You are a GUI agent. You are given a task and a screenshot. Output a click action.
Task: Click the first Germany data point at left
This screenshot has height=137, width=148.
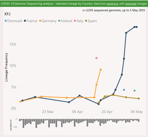[20, 101]
